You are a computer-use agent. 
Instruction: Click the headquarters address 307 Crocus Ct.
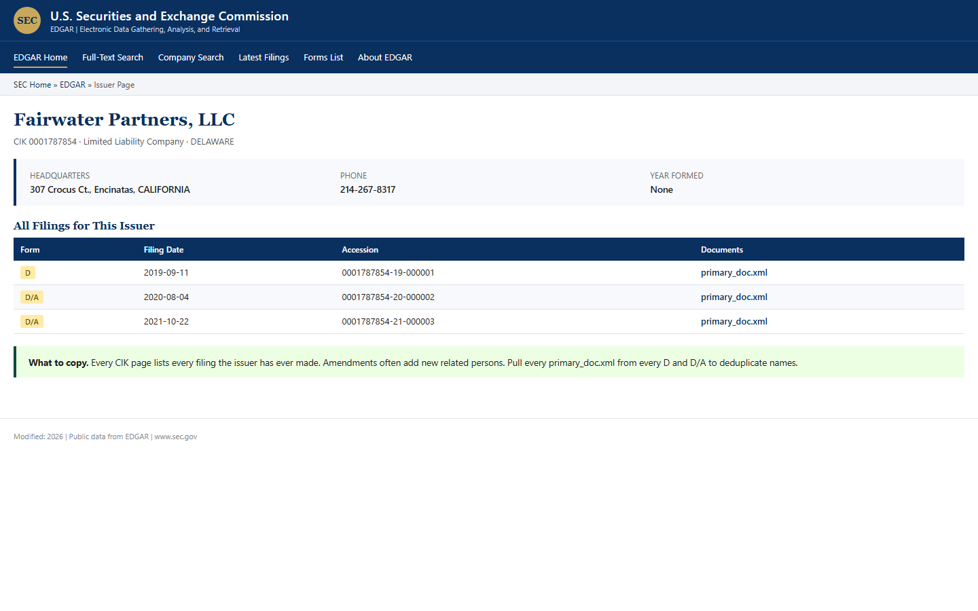pyautogui.click(x=110, y=190)
